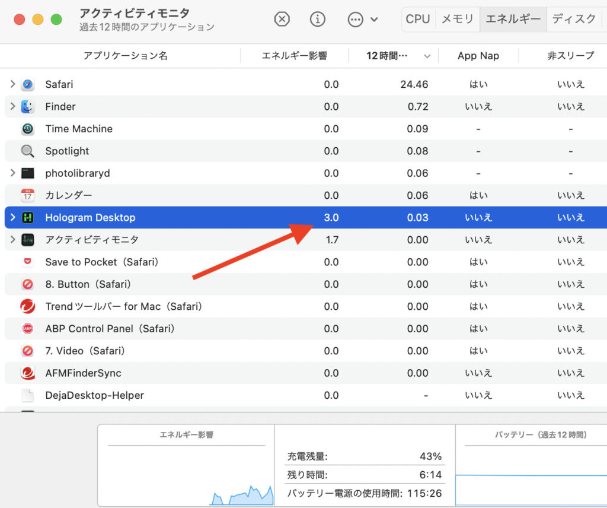Select the ABP Control Panel (Safari) row name
The image size is (607, 508).
pos(110,329)
